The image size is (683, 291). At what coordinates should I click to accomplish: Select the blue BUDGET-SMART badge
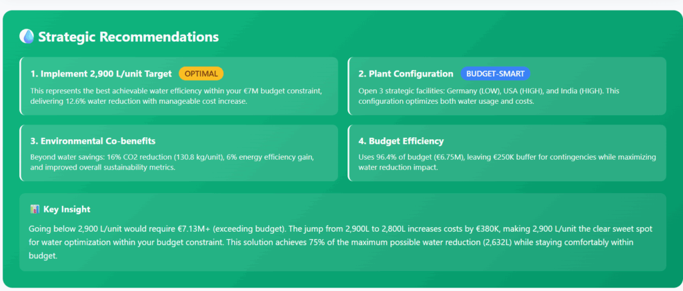495,74
